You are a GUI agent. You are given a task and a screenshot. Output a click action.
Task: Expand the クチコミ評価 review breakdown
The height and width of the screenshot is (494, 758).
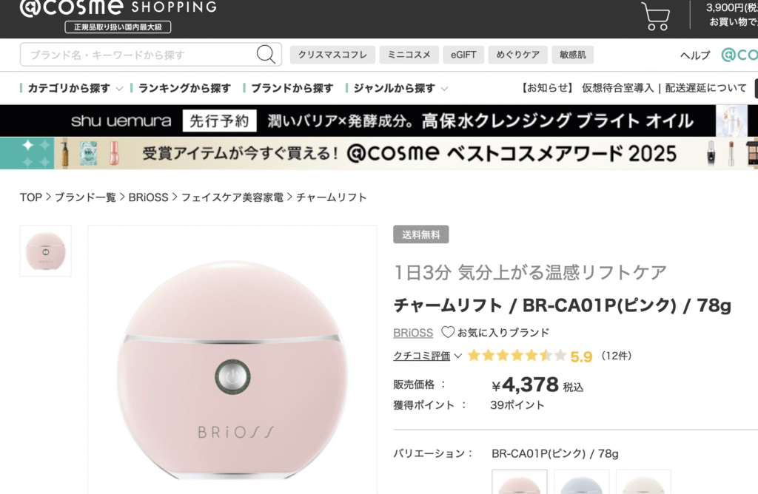tap(427, 356)
